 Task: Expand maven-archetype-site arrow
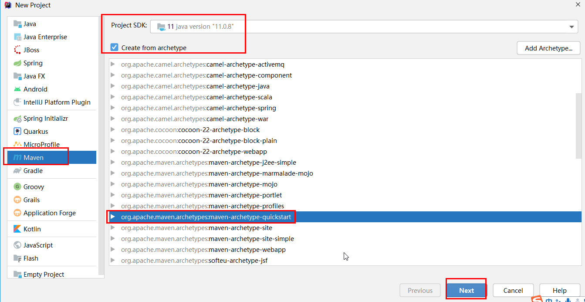[x=113, y=228]
